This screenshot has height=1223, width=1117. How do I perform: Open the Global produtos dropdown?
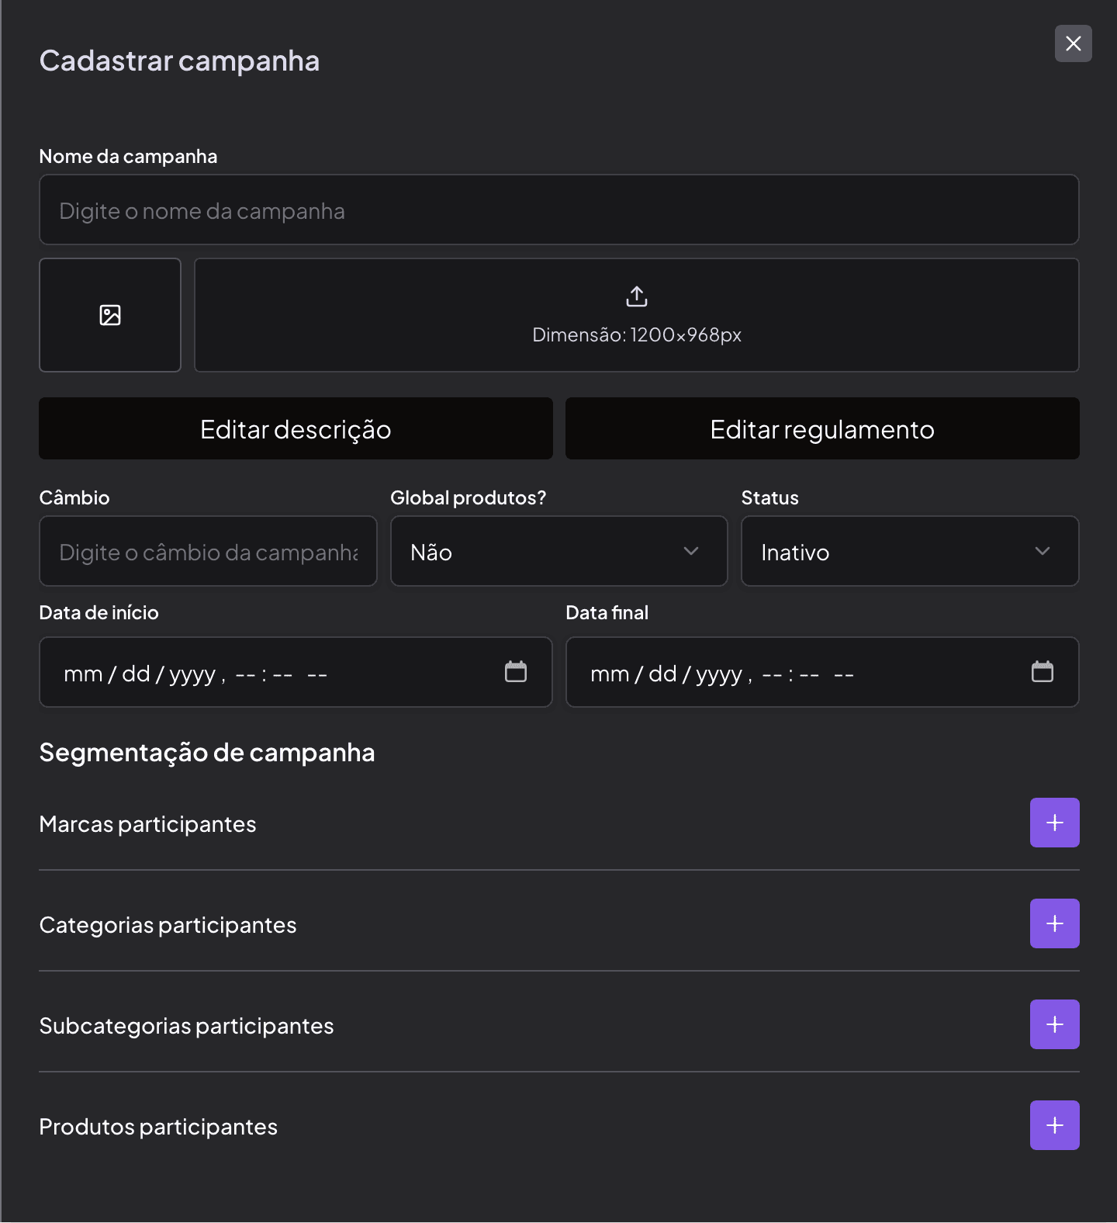click(x=558, y=552)
